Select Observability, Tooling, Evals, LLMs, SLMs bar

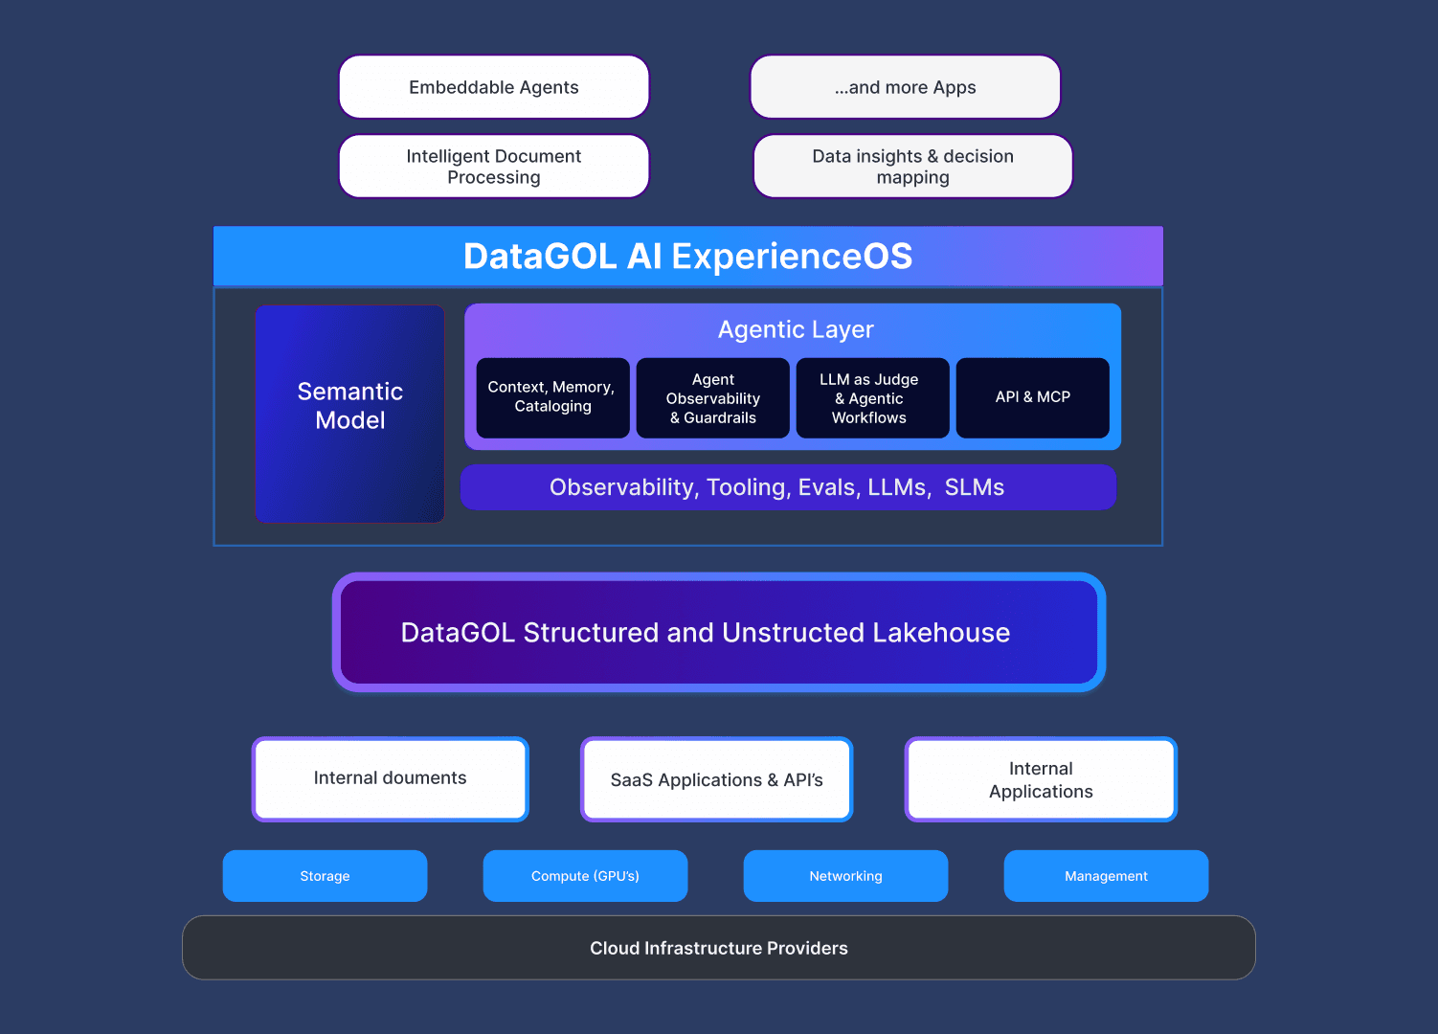(x=789, y=487)
